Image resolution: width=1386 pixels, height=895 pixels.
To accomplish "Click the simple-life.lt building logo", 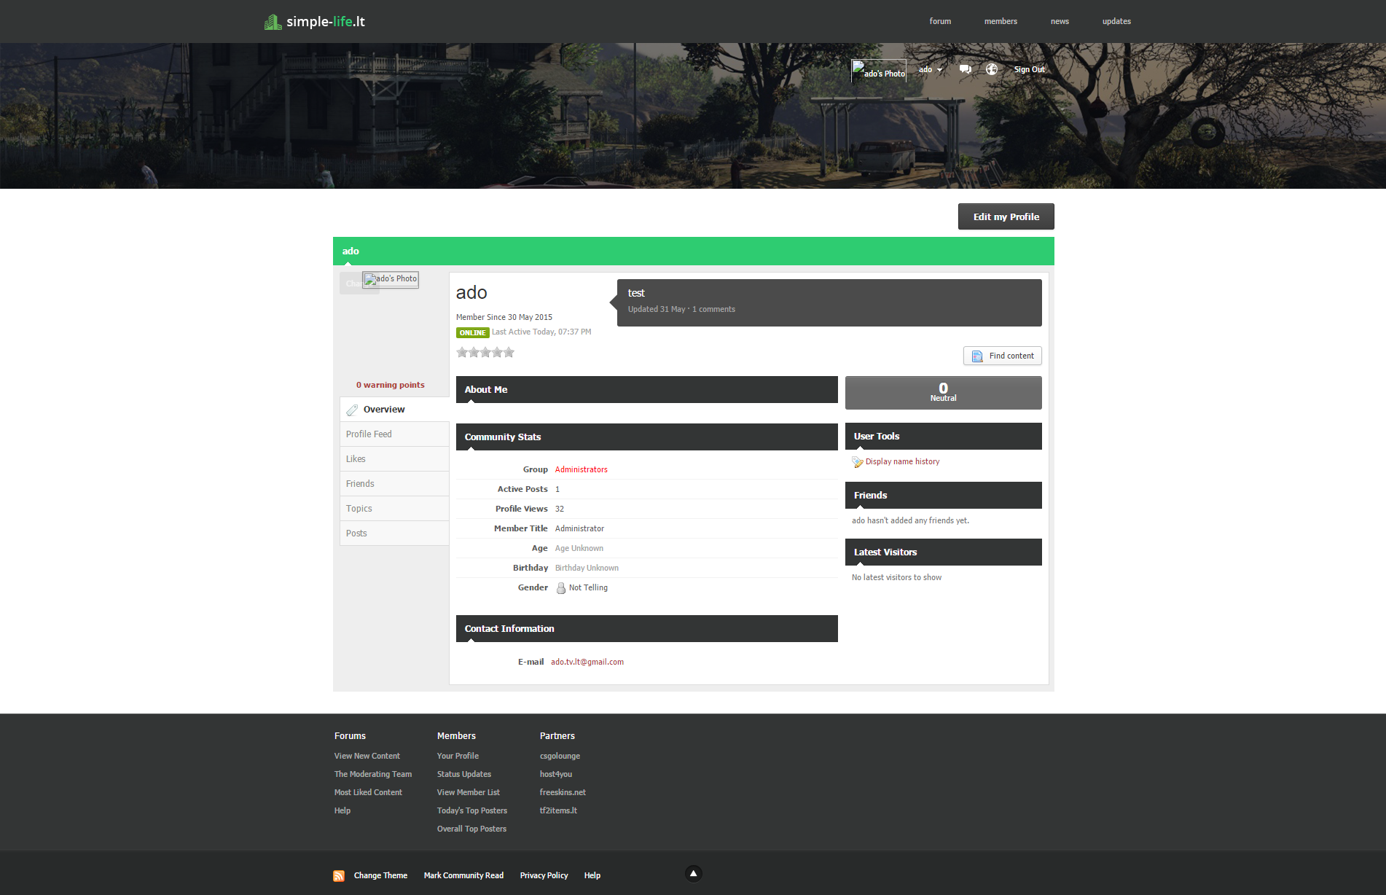I will coord(273,22).
